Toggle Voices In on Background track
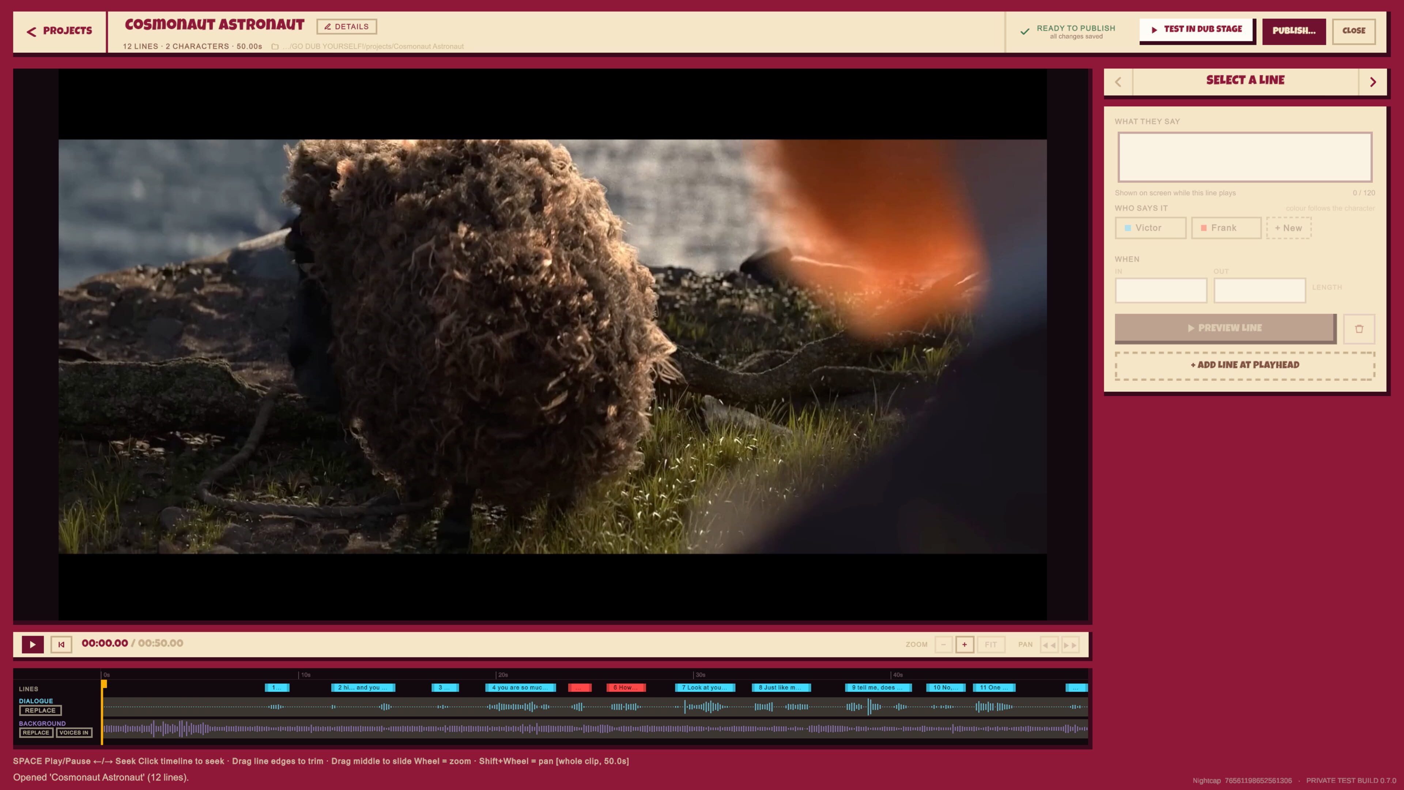1404x790 pixels. pos(74,733)
